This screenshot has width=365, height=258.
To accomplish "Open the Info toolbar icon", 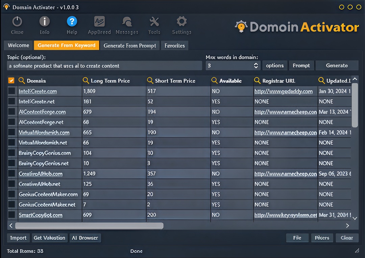I will pos(45,21).
